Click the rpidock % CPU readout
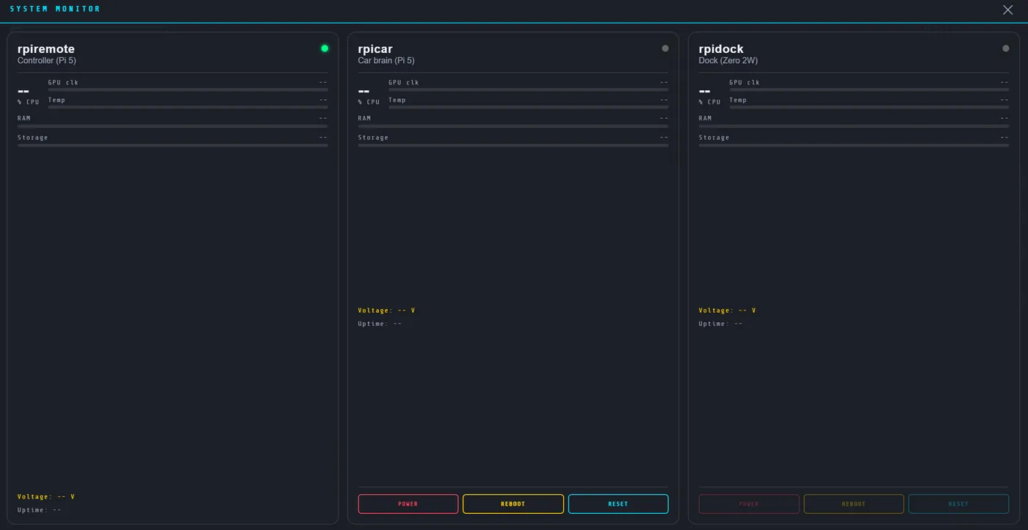This screenshot has width=1028, height=530. [x=710, y=95]
